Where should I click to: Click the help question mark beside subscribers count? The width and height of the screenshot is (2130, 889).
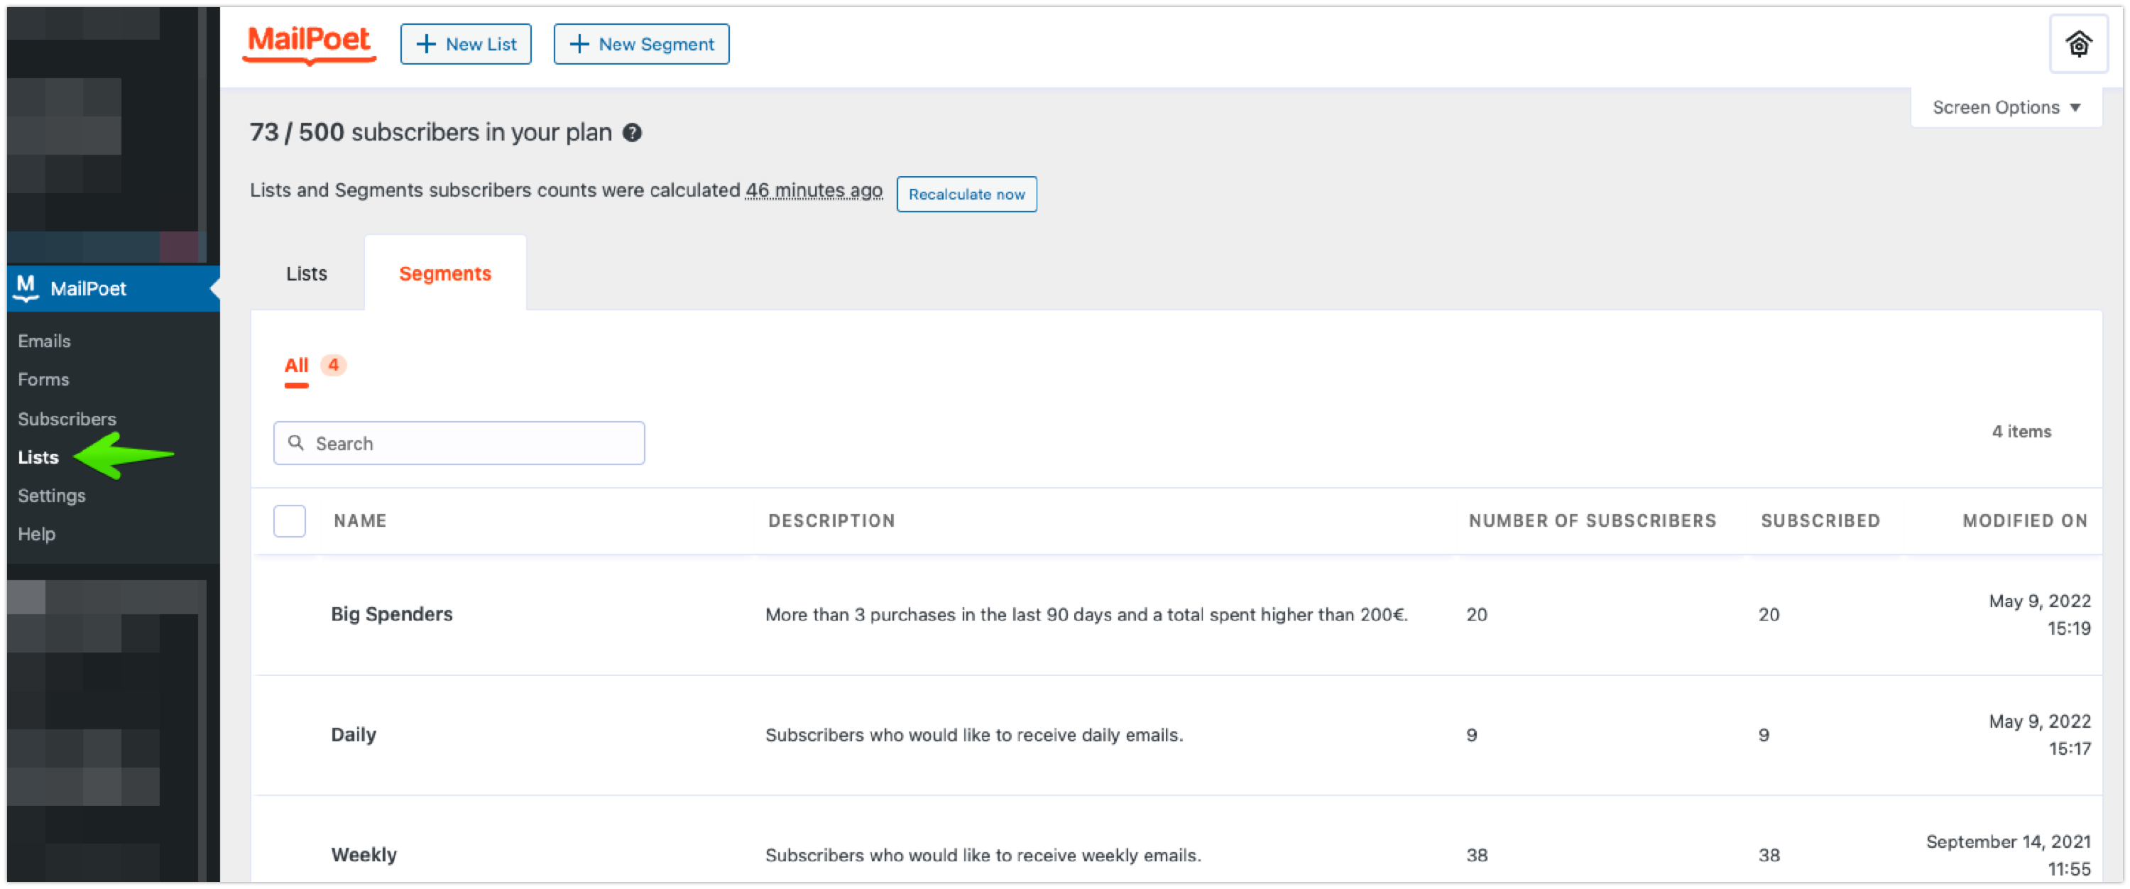point(633,132)
